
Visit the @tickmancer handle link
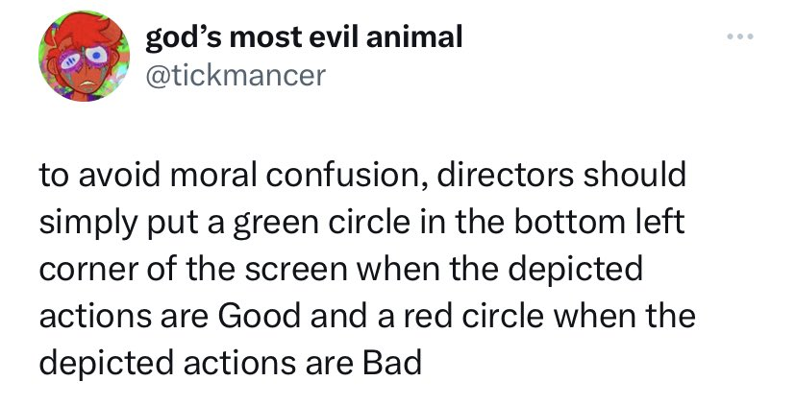pyautogui.click(x=235, y=76)
